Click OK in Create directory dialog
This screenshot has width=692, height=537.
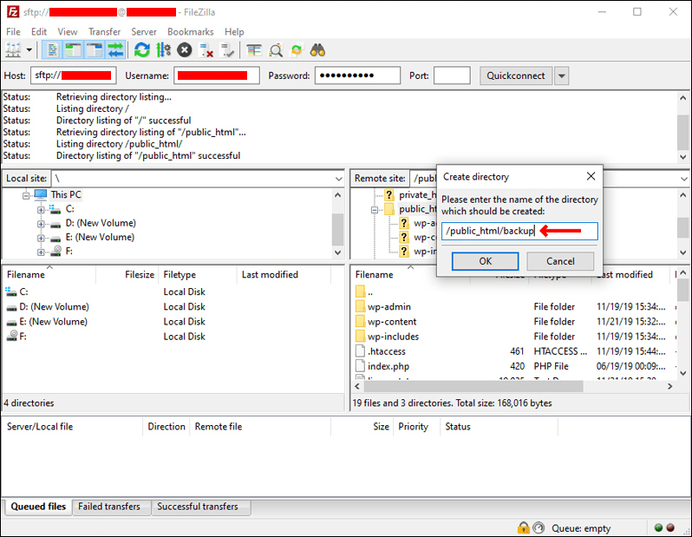pos(485,261)
